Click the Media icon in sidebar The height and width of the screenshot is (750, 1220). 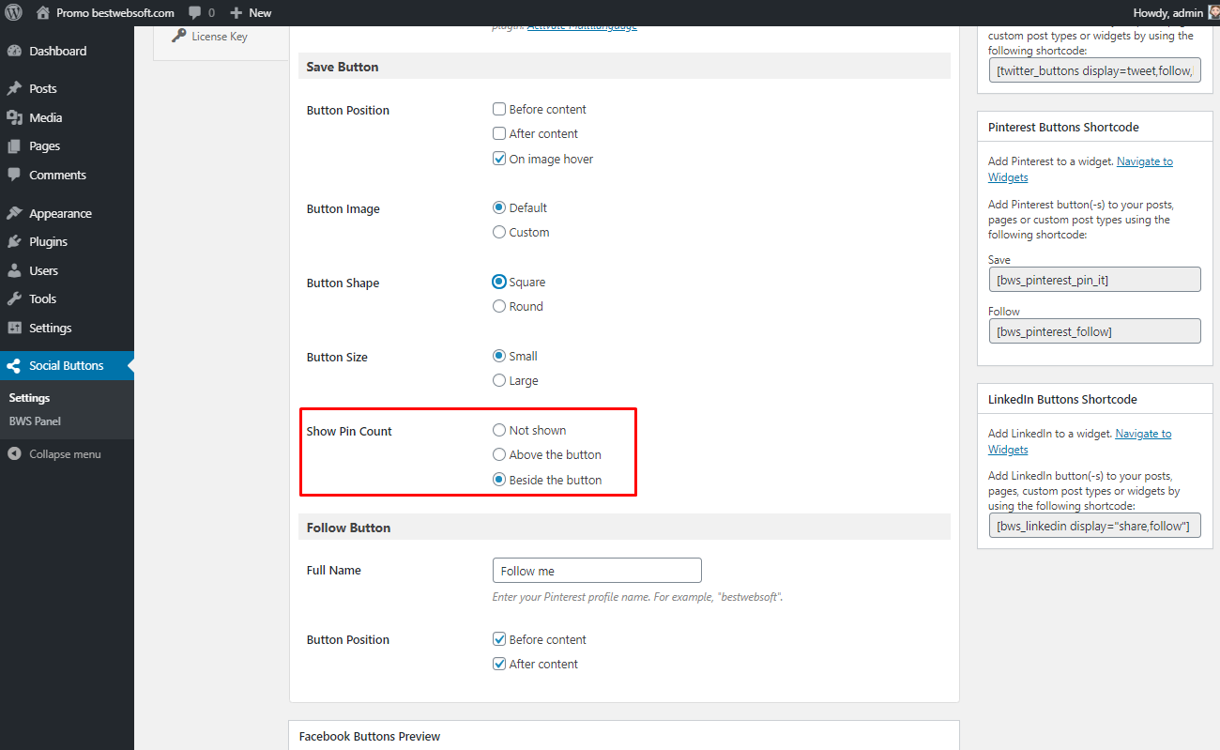click(x=14, y=117)
